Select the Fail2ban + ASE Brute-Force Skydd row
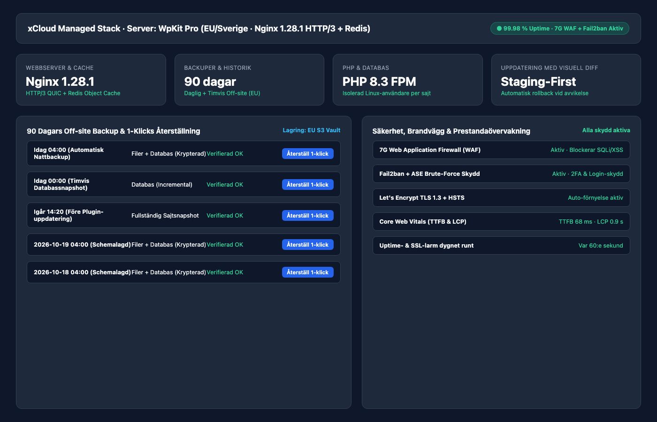The height and width of the screenshot is (422, 657). (501, 174)
